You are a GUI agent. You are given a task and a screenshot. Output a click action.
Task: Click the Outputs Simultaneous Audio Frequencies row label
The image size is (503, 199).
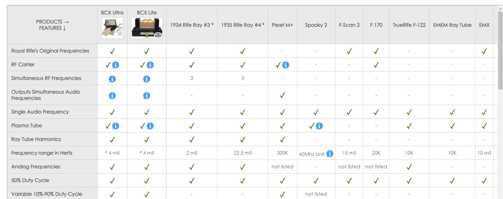pyautogui.click(x=46, y=95)
